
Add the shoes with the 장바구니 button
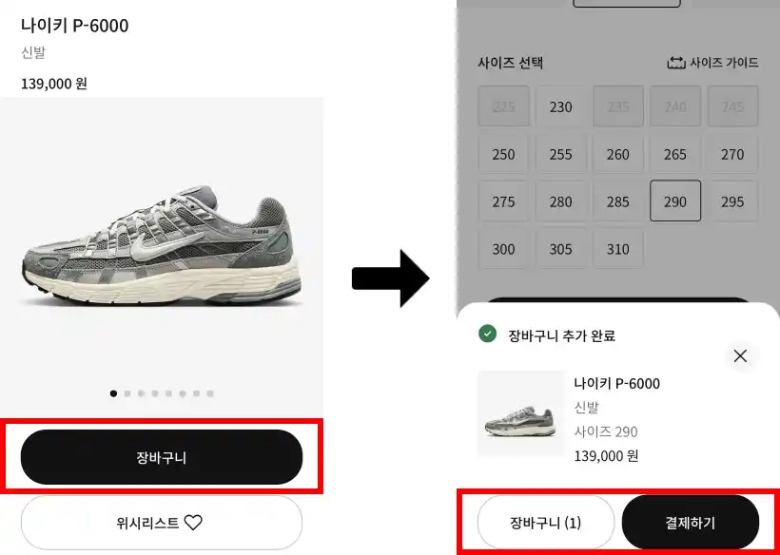[x=162, y=457]
